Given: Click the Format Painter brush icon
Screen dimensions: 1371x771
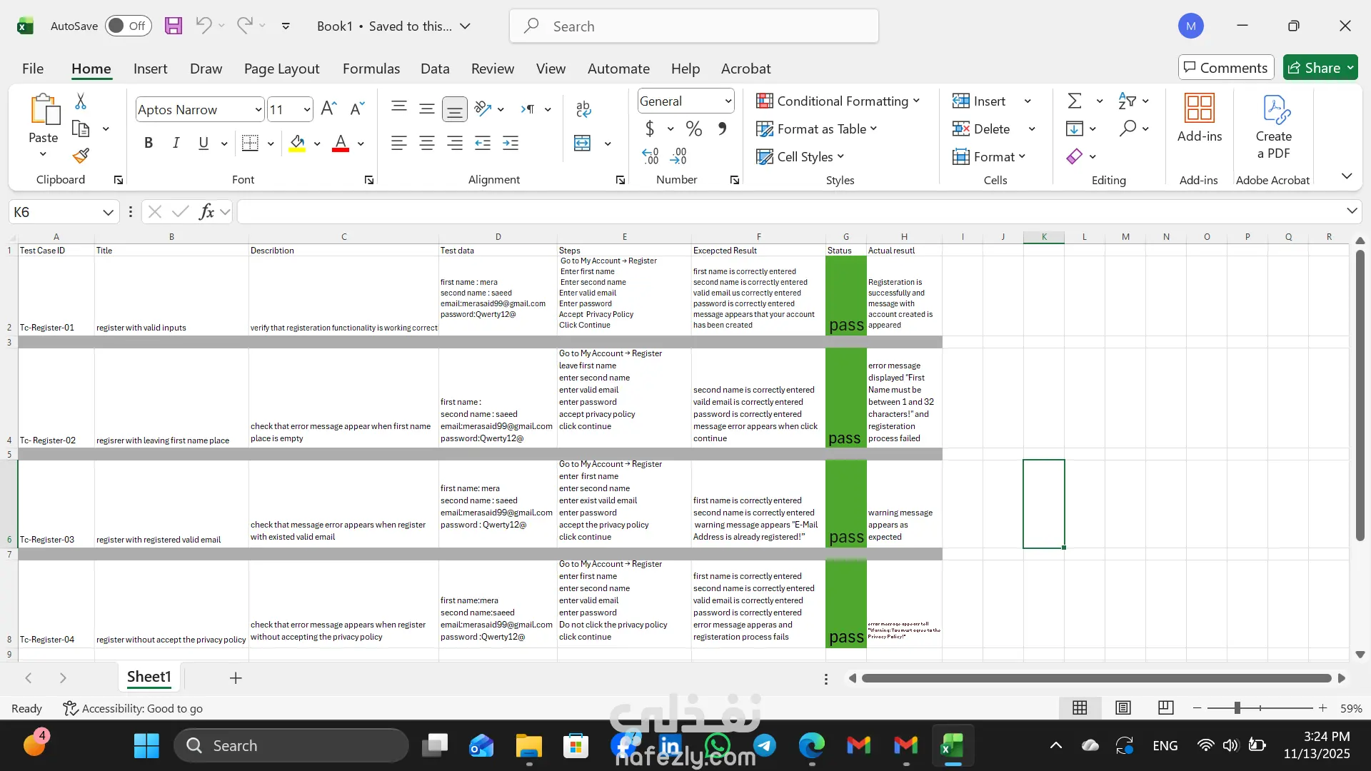Looking at the screenshot, I should coord(81,156).
